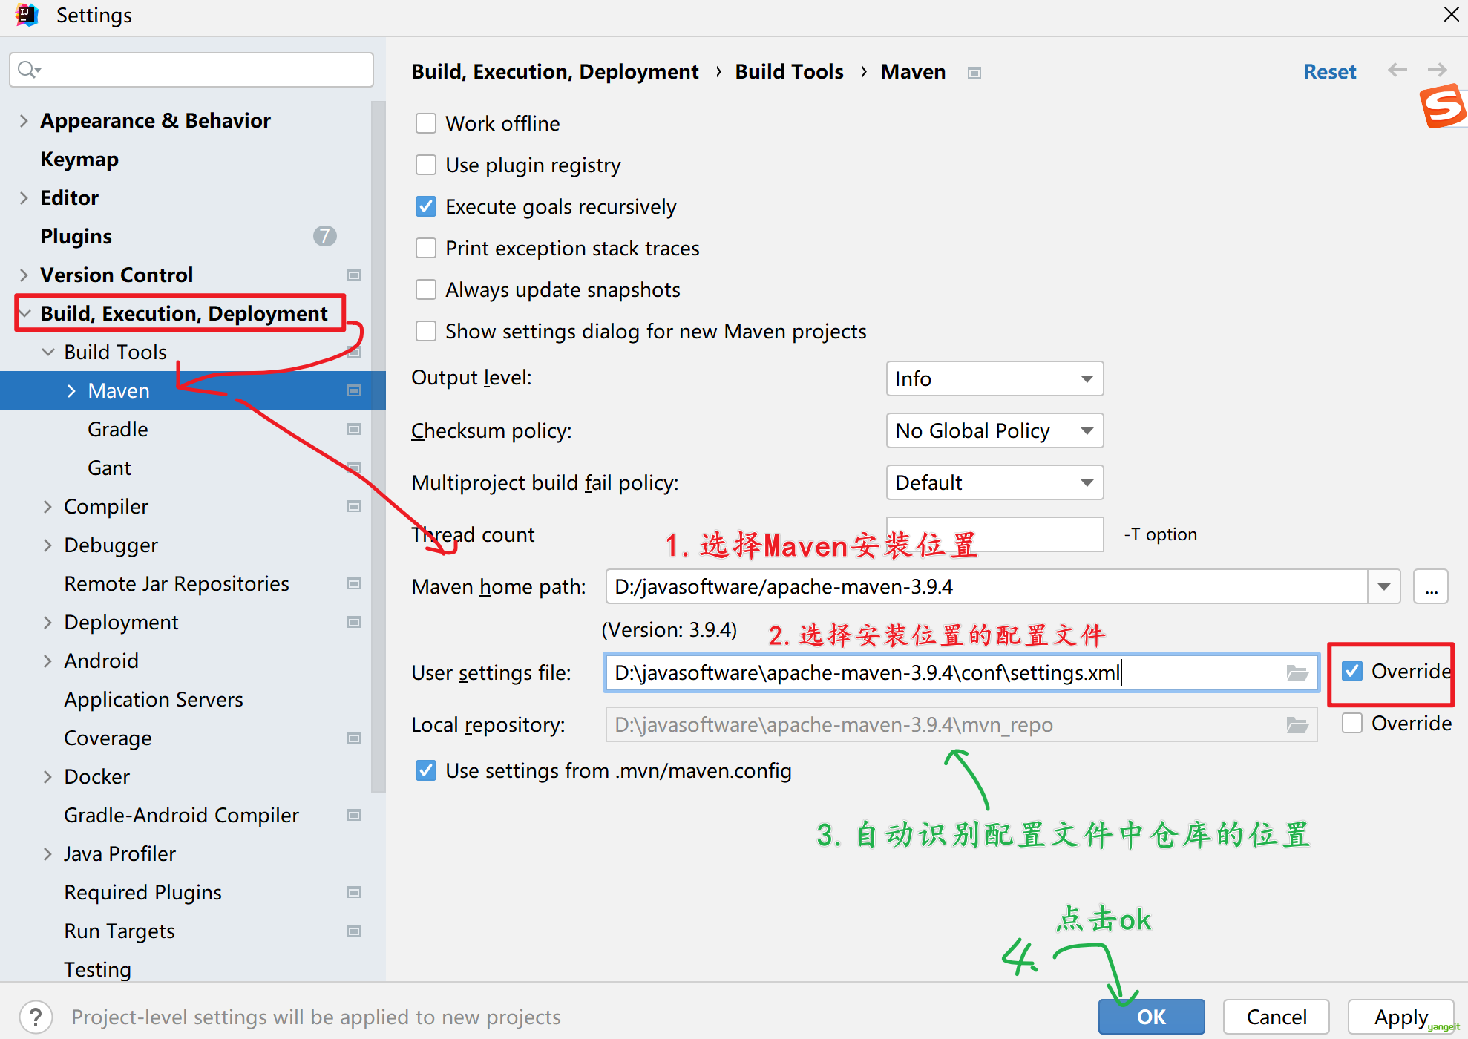Uncheck Use settings from .mvn/maven.config
The height and width of the screenshot is (1039, 1468).
(426, 770)
